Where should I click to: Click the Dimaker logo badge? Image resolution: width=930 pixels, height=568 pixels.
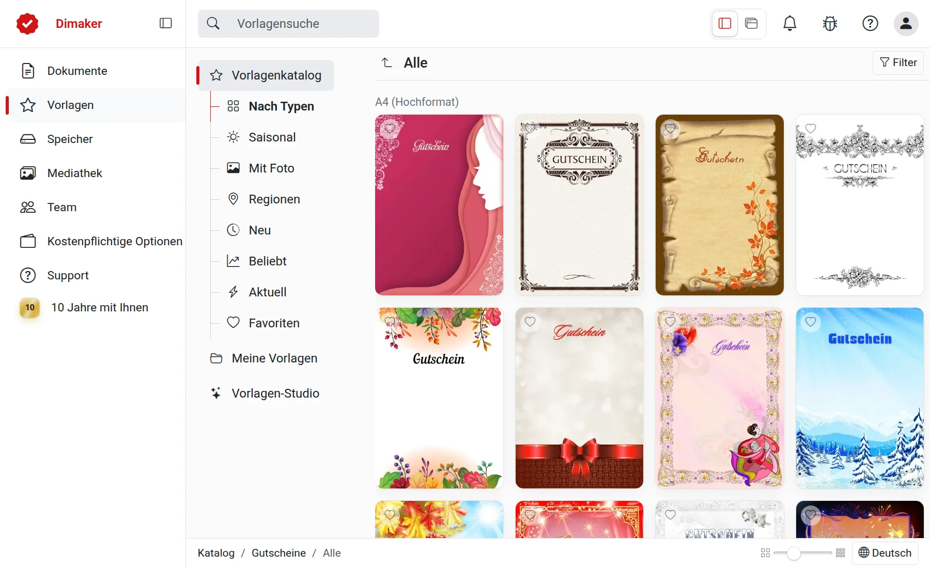click(x=27, y=23)
